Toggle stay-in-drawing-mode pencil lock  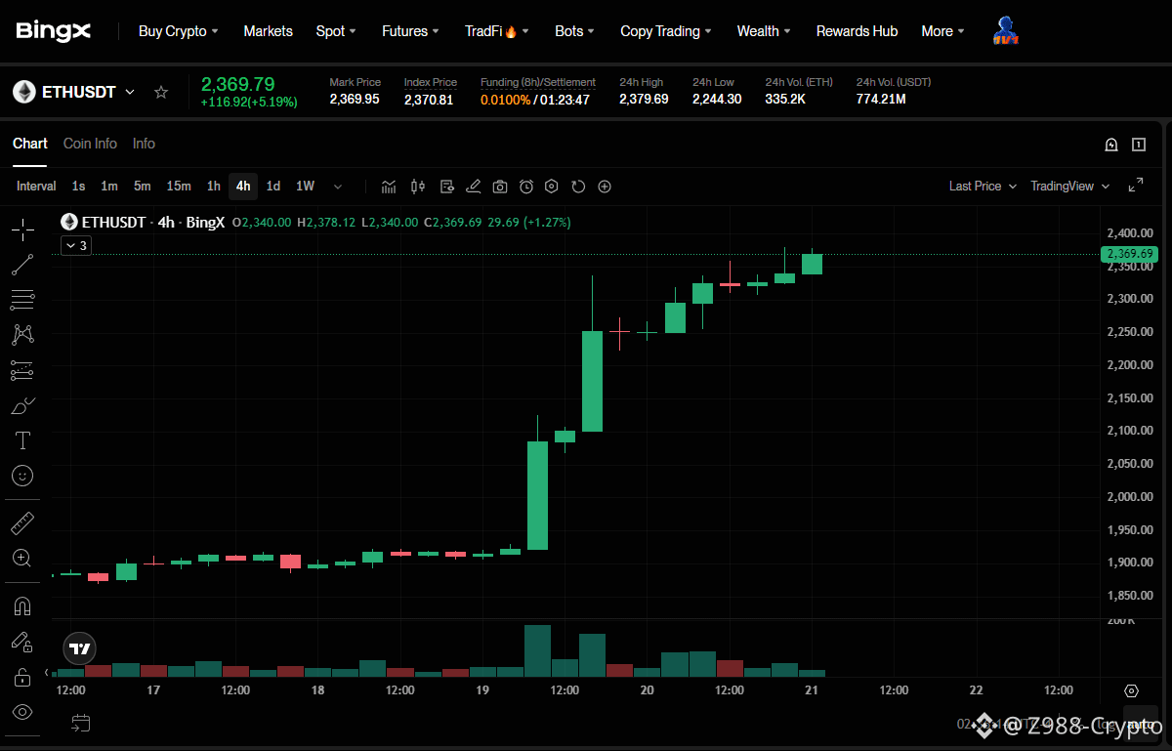22,642
